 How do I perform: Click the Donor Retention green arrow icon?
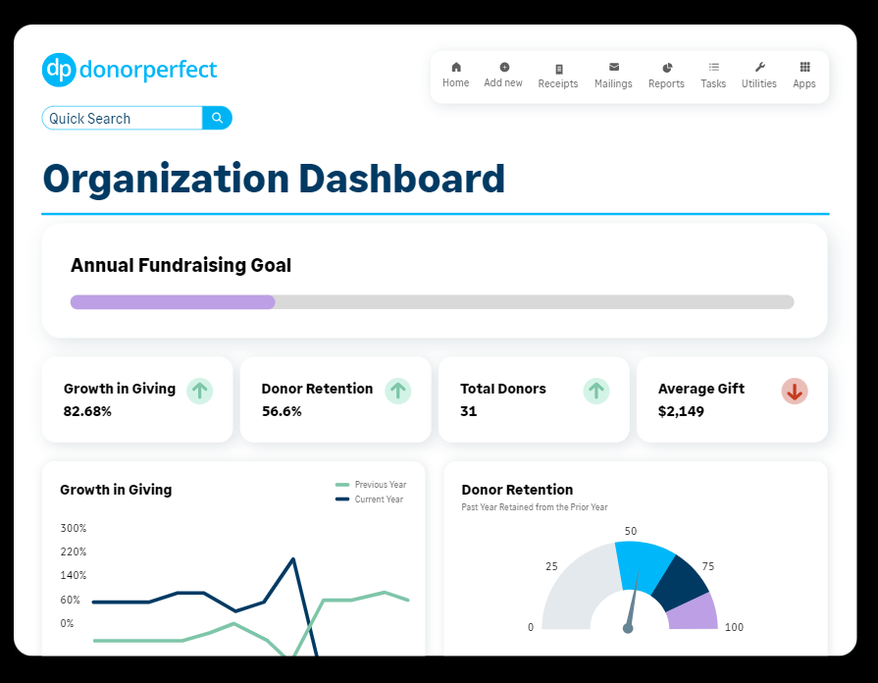397,391
